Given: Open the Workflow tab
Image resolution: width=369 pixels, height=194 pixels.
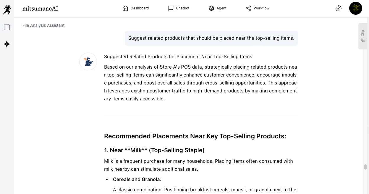Looking at the screenshot, I should (258, 8).
